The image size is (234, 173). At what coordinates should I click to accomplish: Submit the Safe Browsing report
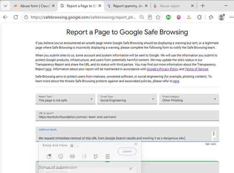pyautogui.click(x=127, y=151)
